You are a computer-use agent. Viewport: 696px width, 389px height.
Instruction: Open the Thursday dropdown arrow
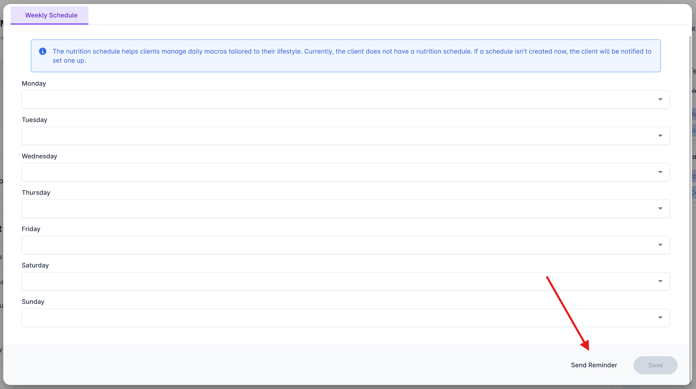[660, 208]
